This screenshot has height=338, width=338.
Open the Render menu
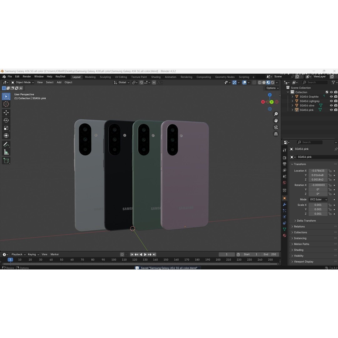27,77
